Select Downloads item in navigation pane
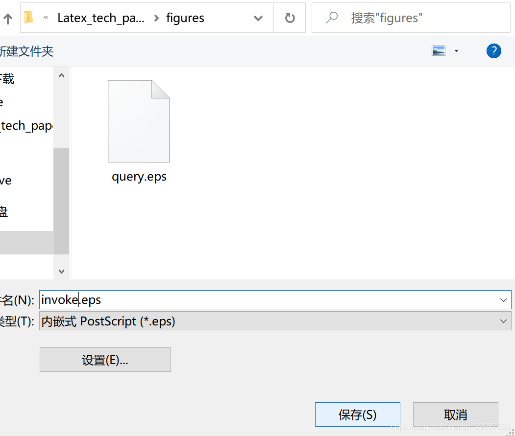The image size is (515, 436). click(7, 79)
